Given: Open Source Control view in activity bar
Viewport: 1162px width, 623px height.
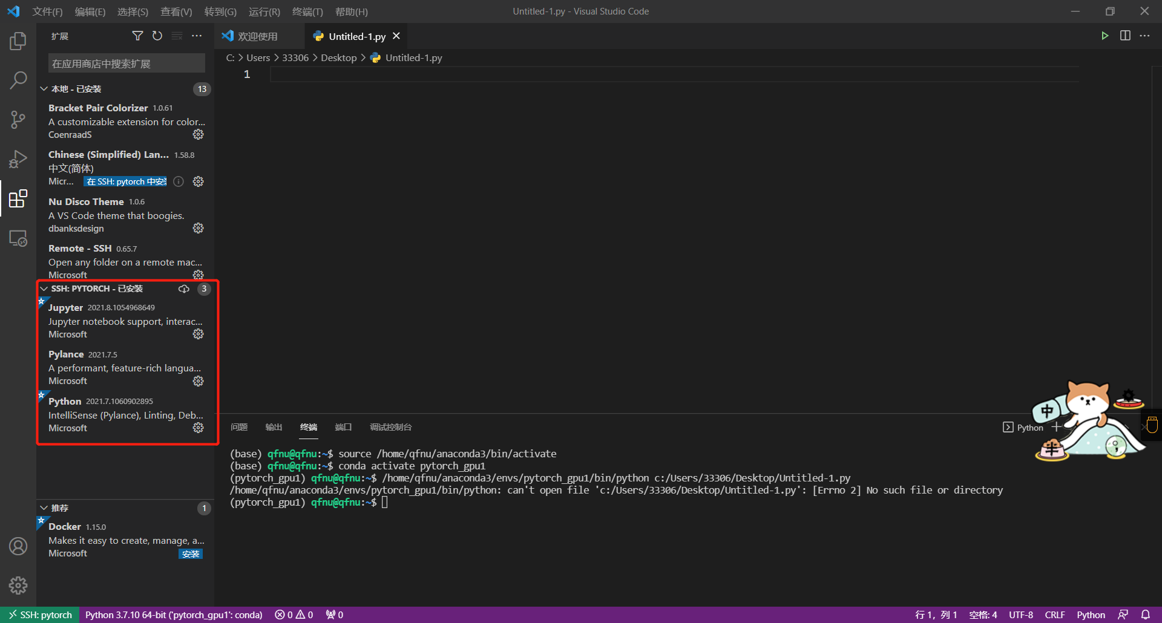Looking at the screenshot, I should tap(18, 119).
